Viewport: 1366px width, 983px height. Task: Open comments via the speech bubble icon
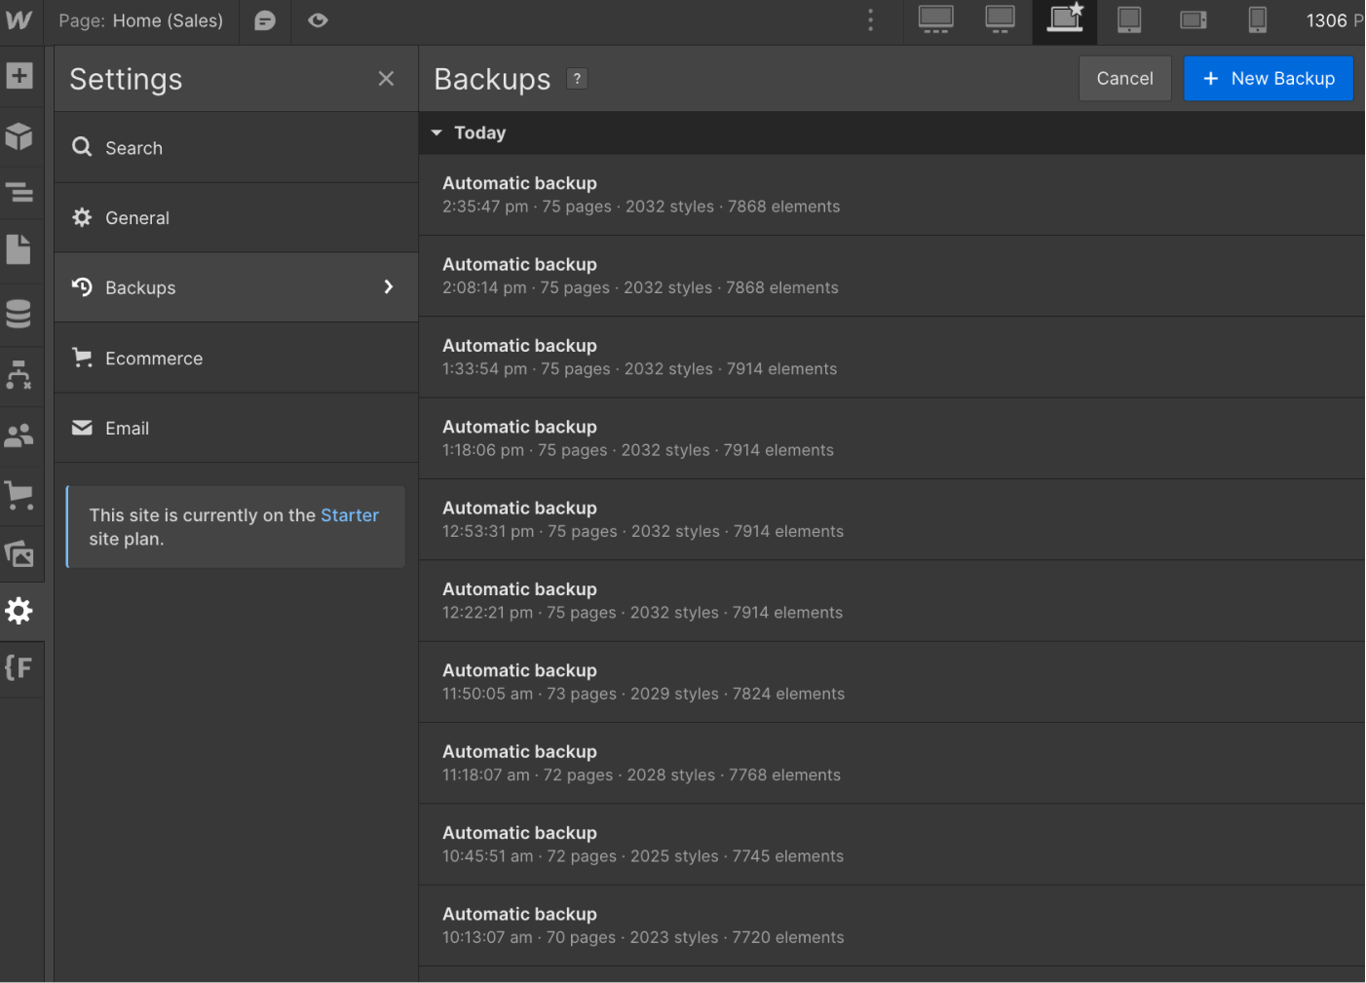point(264,20)
